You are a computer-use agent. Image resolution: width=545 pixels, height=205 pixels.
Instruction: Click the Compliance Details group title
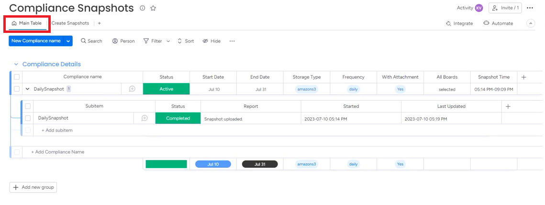click(x=52, y=64)
